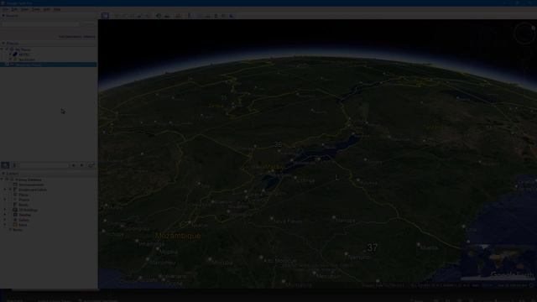Collapse the Search panel header triangle
The image size is (537, 302).
click(3, 15)
